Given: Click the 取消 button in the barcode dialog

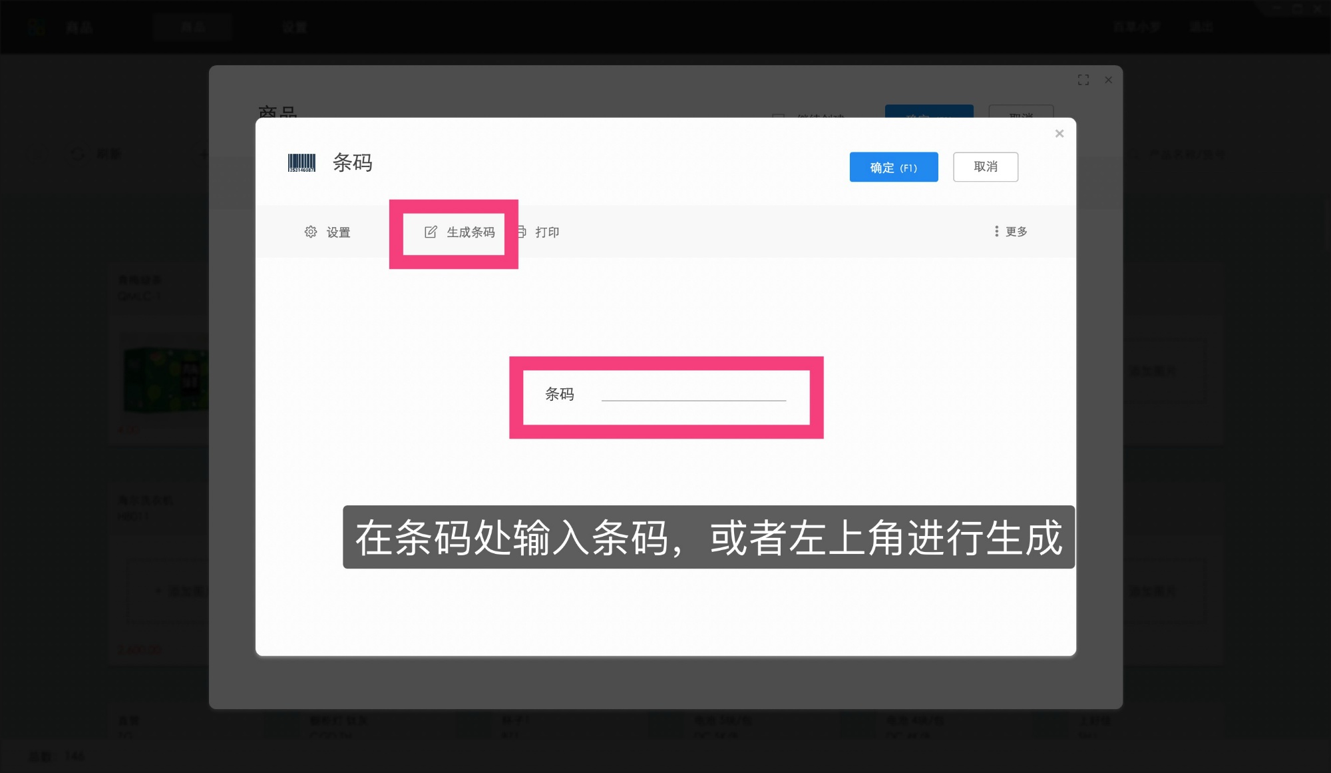Looking at the screenshot, I should pyautogui.click(x=986, y=166).
